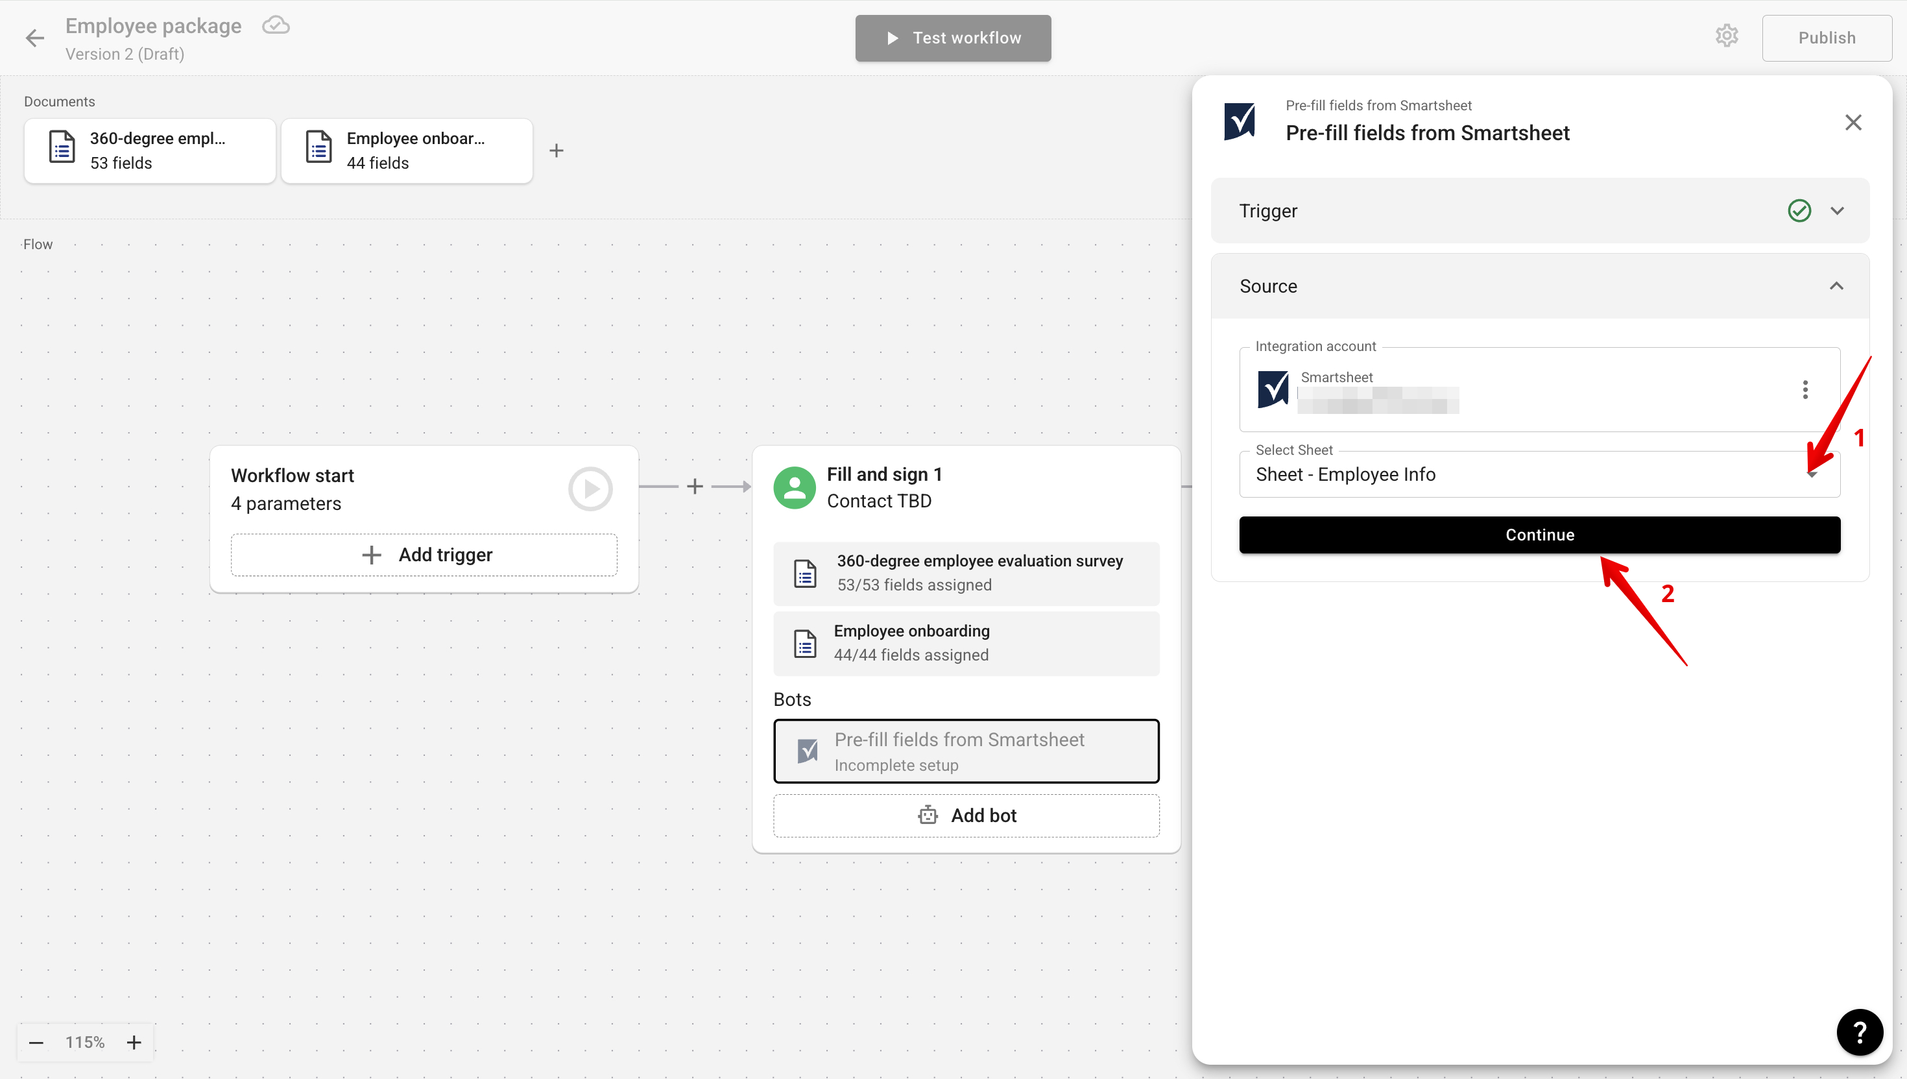Image resolution: width=1907 pixels, height=1079 pixels.
Task: Click Add trigger in Workflow start
Action: 424,555
